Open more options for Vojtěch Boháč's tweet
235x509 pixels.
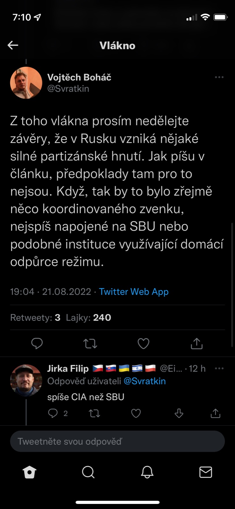219,77
